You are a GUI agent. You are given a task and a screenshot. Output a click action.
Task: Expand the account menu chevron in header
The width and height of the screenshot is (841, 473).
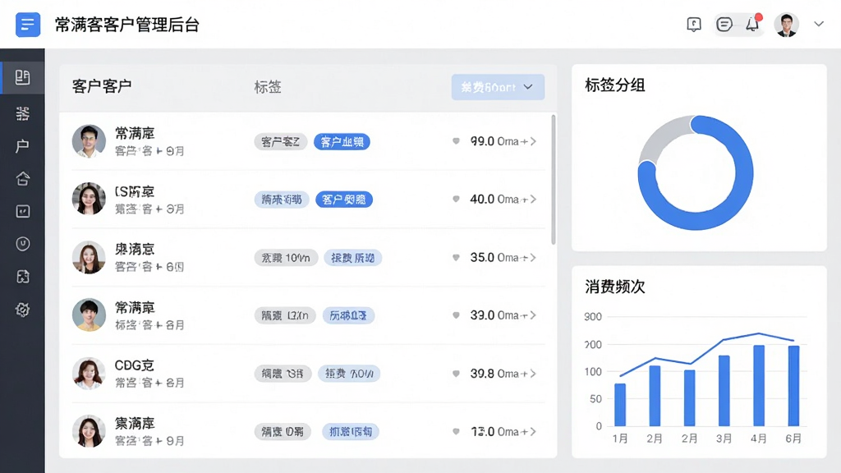click(x=819, y=24)
